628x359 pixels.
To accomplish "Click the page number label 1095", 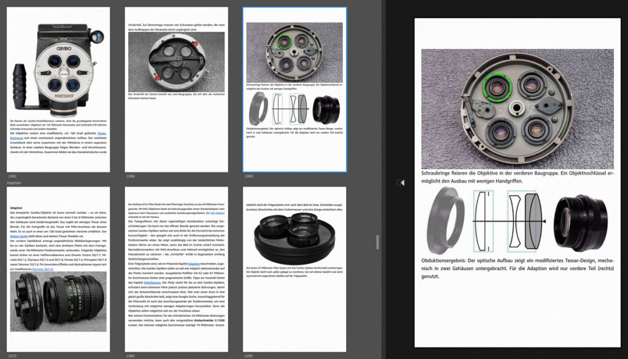I will pyautogui.click(x=248, y=356).
